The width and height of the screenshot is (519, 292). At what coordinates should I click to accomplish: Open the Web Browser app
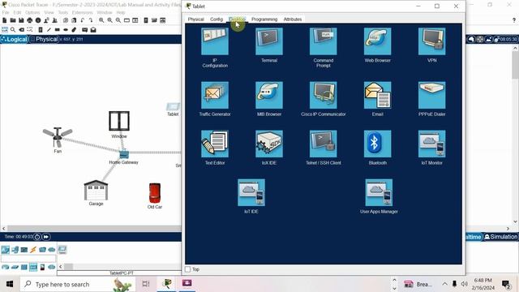pyautogui.click(x=377, y=41)
